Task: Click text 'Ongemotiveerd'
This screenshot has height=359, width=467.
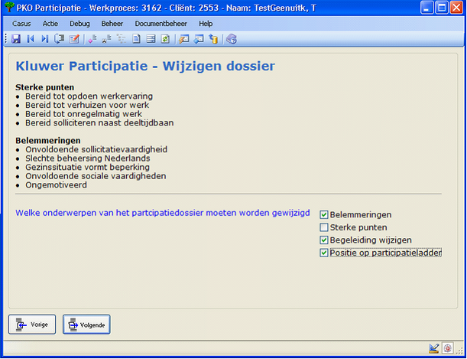Action: [56, 185]
